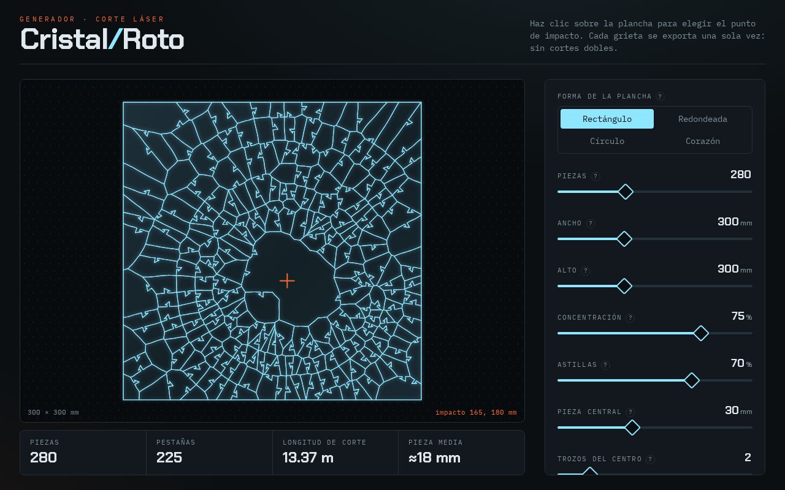The width and height of the screenshot is (785, 490).
Task: Select the Rectángulo sheet shape
Action: pyautogui.click(x=607, y=119)
